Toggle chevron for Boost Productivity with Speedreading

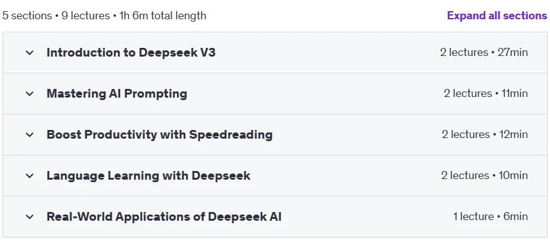[x=30, y=135]
